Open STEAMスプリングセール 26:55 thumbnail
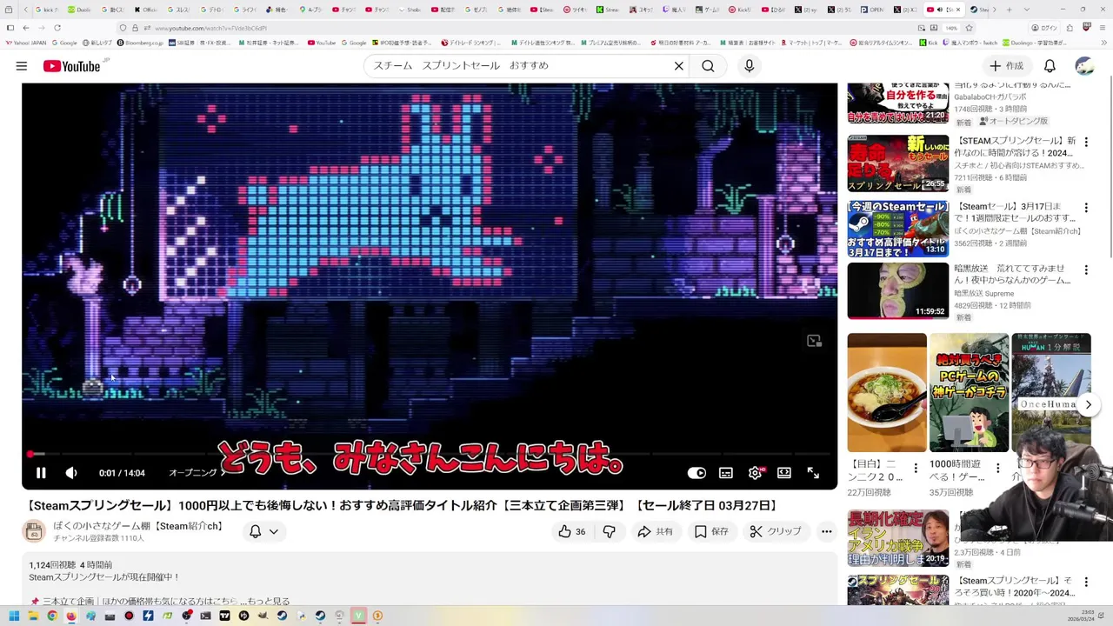Viewport: 1113px width, 626px height. pyautogui.click(x=898, y=163)
